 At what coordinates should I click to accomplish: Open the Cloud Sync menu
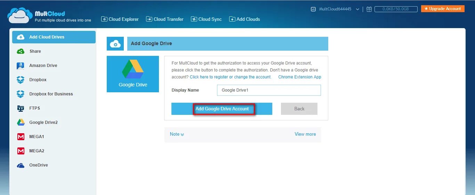tap(206, 19)
